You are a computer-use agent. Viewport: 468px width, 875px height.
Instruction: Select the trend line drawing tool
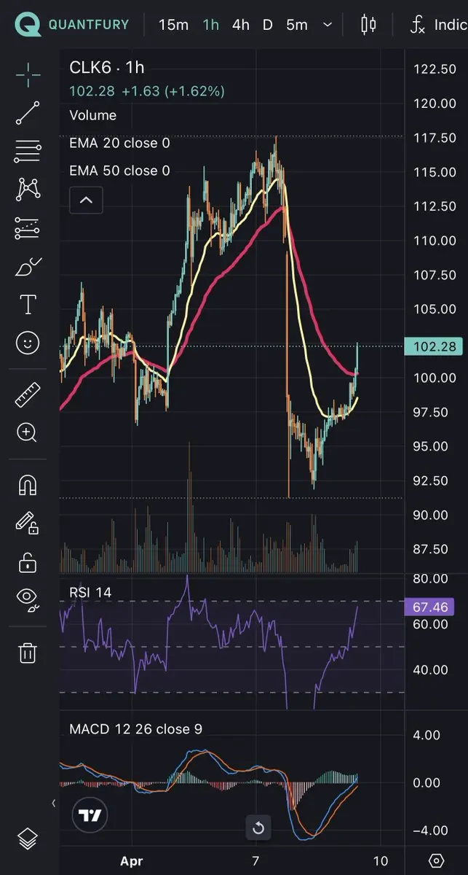(28, 113)
